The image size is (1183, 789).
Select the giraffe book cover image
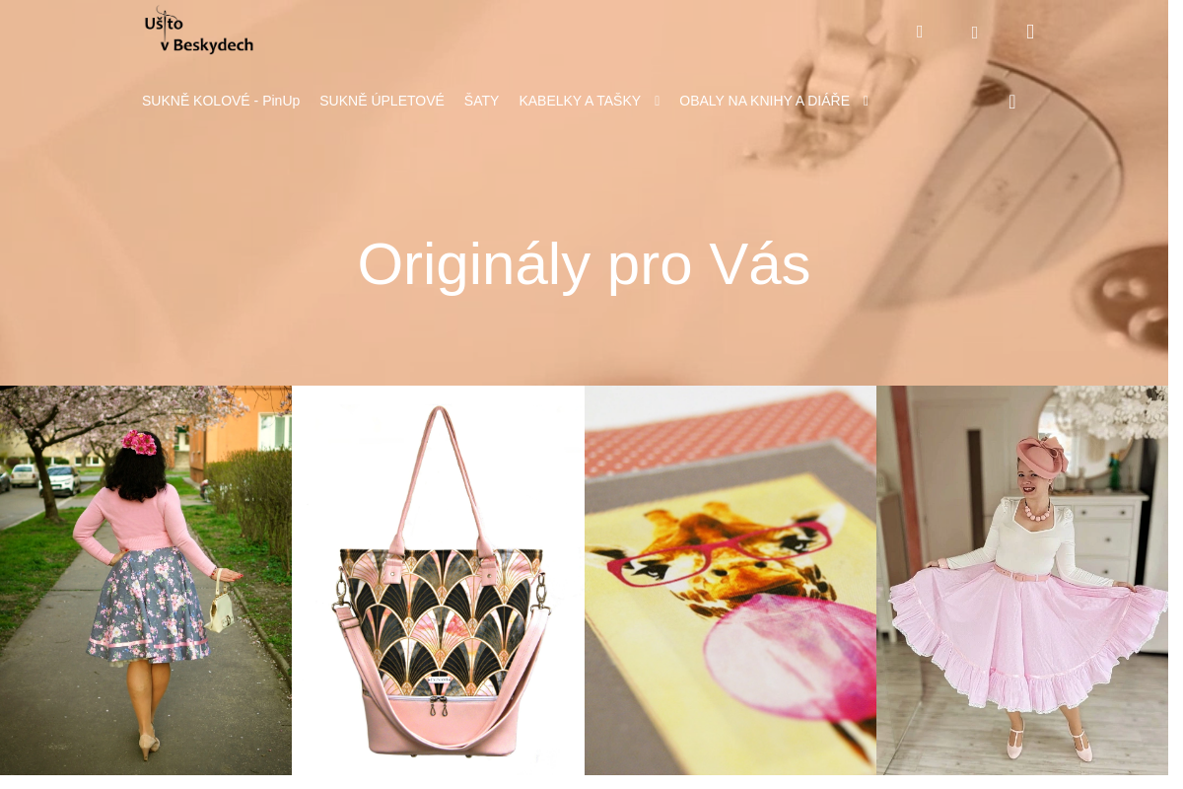pyautogui.click(x=731, y=580)
